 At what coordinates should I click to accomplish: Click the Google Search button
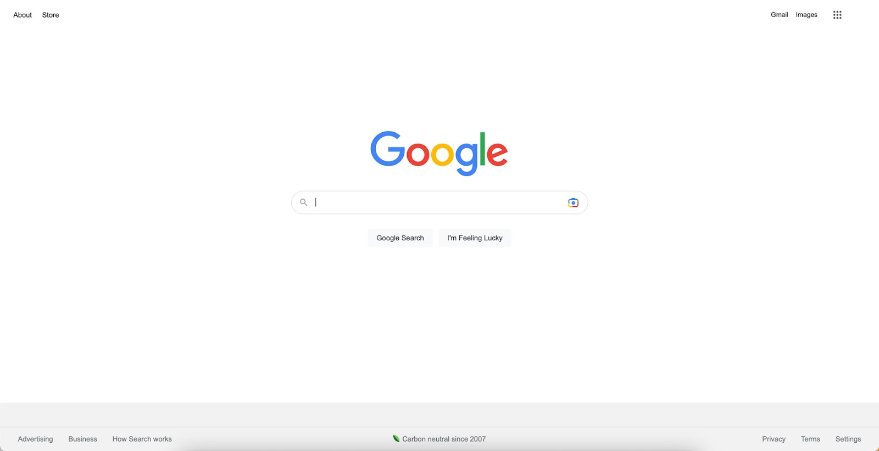tap(400, 238)
